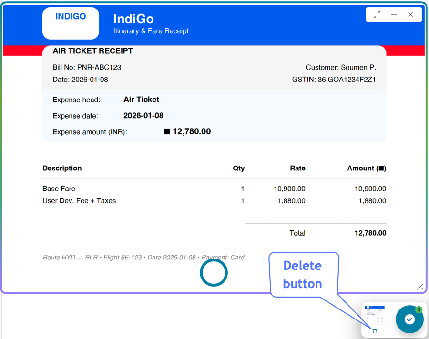Click the GSTIN 36IGOA1234F2Z1 text
Viewport: 429px width, 339px height.
[x=334, y=80]
